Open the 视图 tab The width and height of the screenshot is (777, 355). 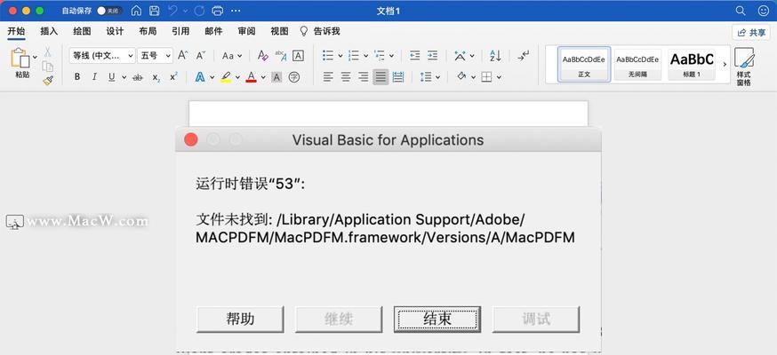point(279,31)
